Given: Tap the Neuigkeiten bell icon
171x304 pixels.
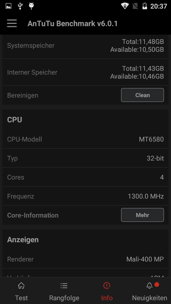Looking at the screenshot, I should coord(149,285).
